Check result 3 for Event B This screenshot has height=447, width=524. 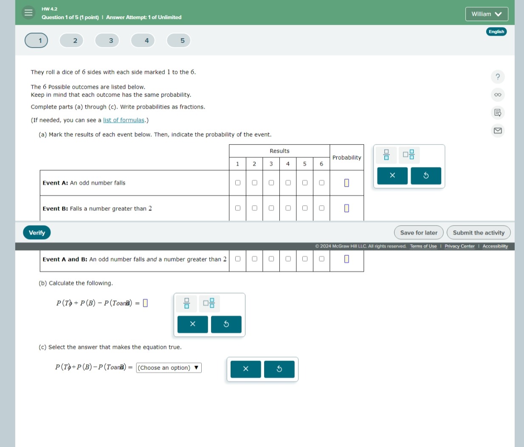coord(271,208)
